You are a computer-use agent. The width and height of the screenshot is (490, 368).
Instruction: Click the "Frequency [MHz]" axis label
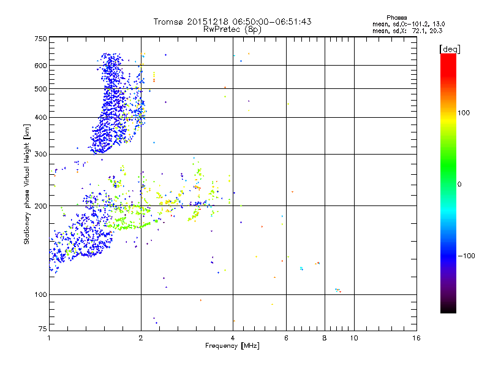click(232, 346)
